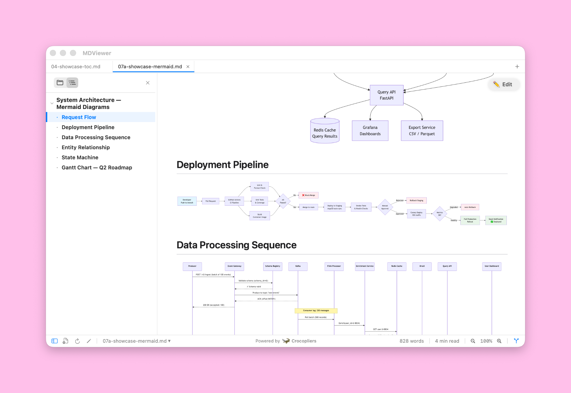Click the Flink Processor participant box
The image size is (571, 393).
point(334,266)
